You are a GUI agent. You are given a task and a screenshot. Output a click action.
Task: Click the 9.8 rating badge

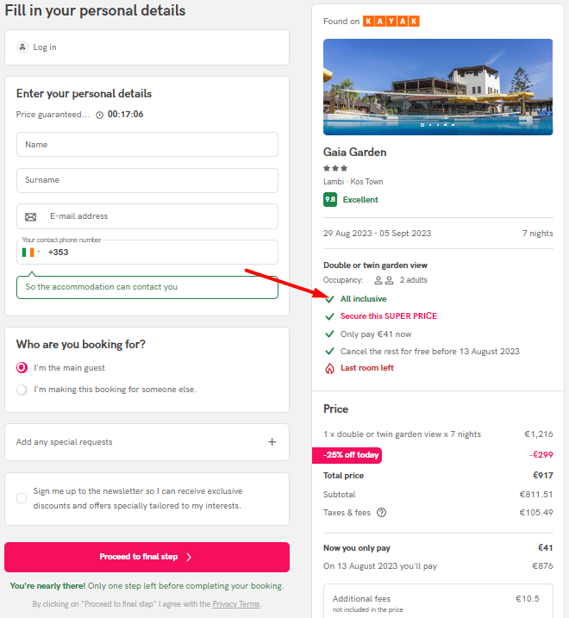pos(330,199)
